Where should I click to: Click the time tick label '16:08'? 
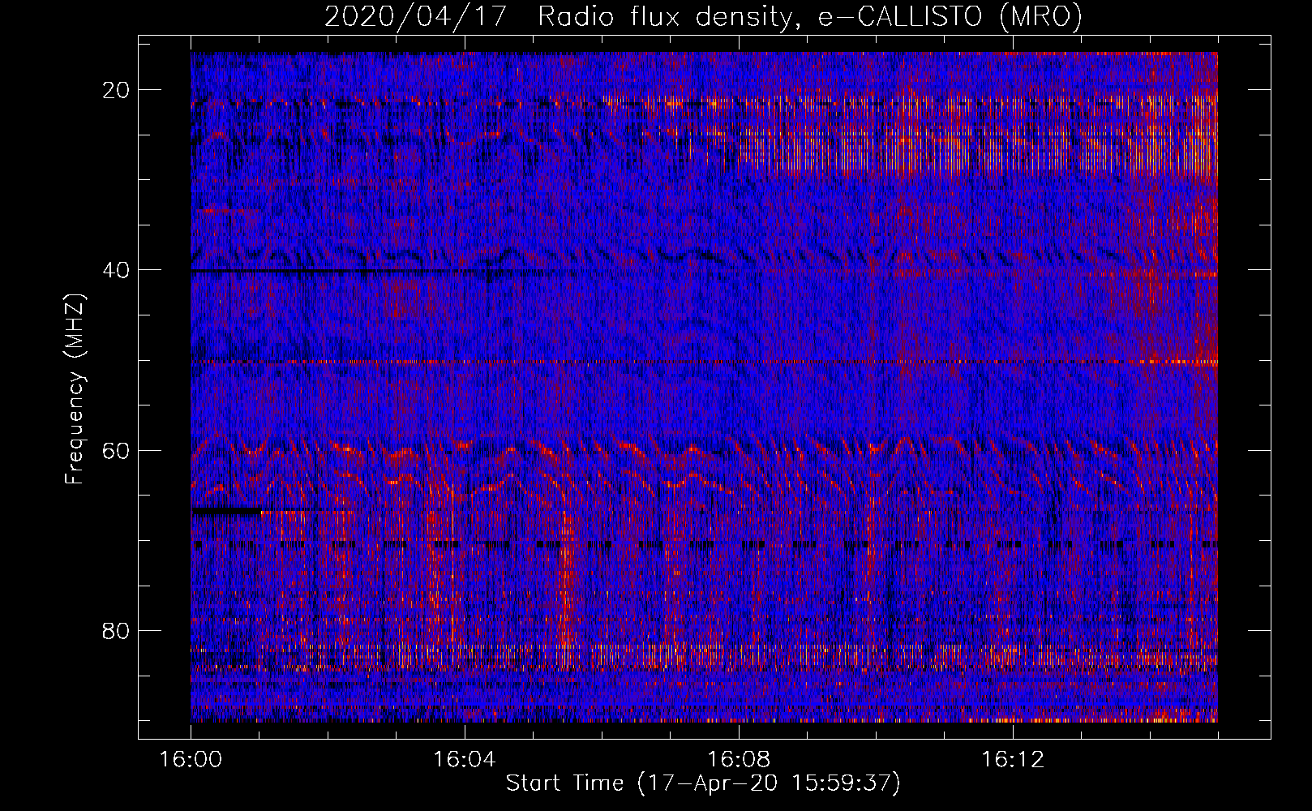[739, 760]
